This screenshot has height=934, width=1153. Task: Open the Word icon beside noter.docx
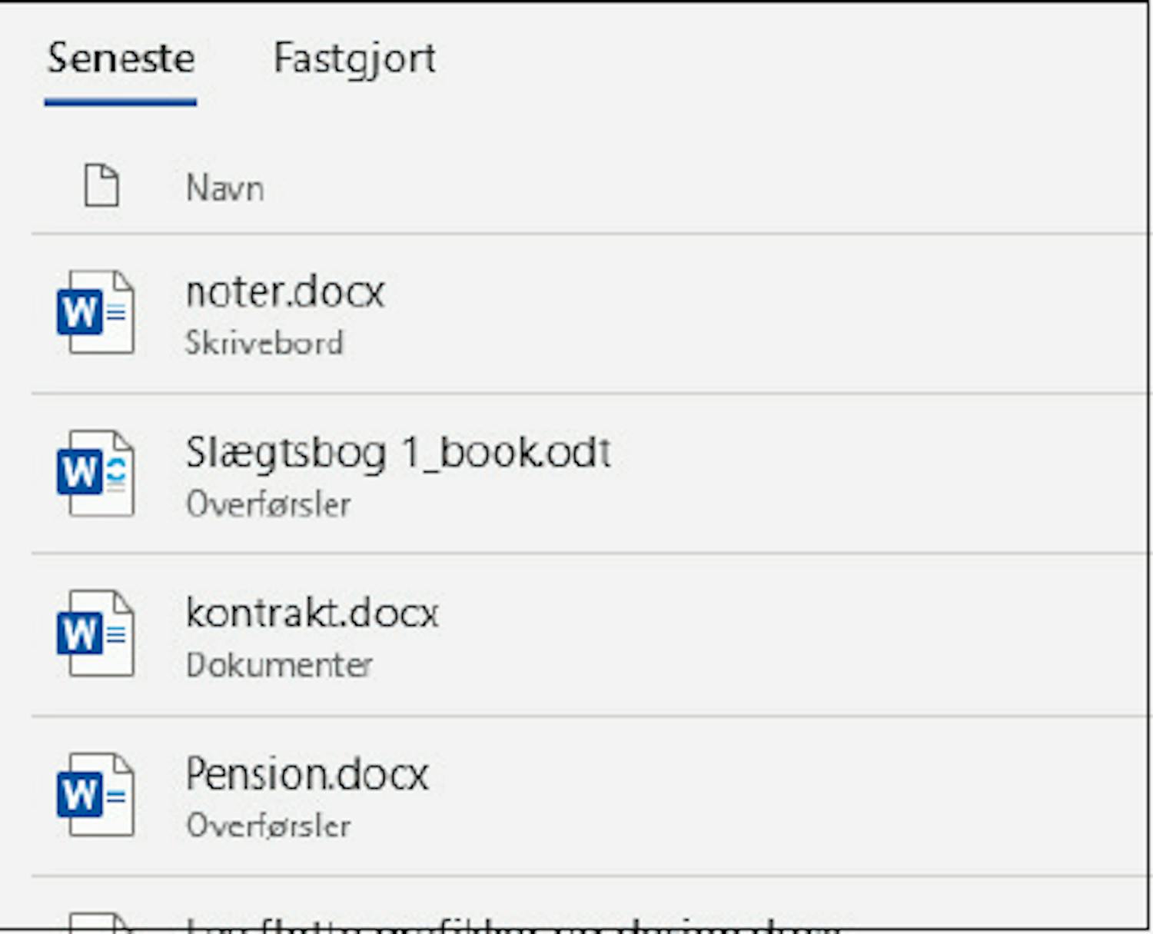[x=95, y=312]
